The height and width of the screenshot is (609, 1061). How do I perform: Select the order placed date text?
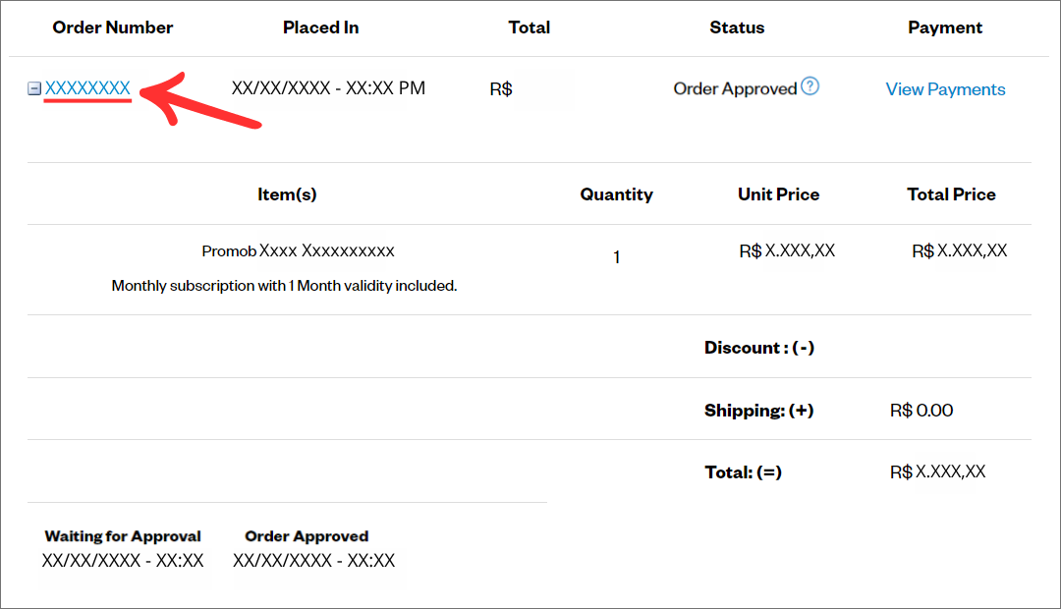coord(328,88)
